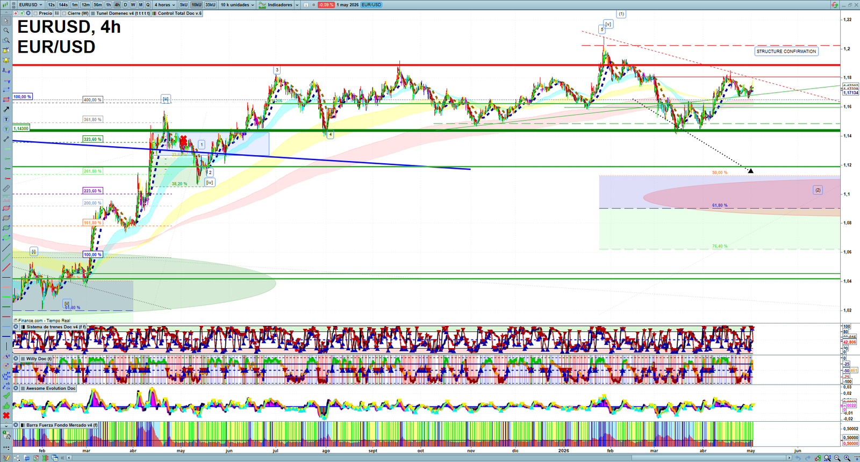Toggle the Tunel Domenec v4 indicator box
Screen dimensions: 860x462
(x=93, y=13)
